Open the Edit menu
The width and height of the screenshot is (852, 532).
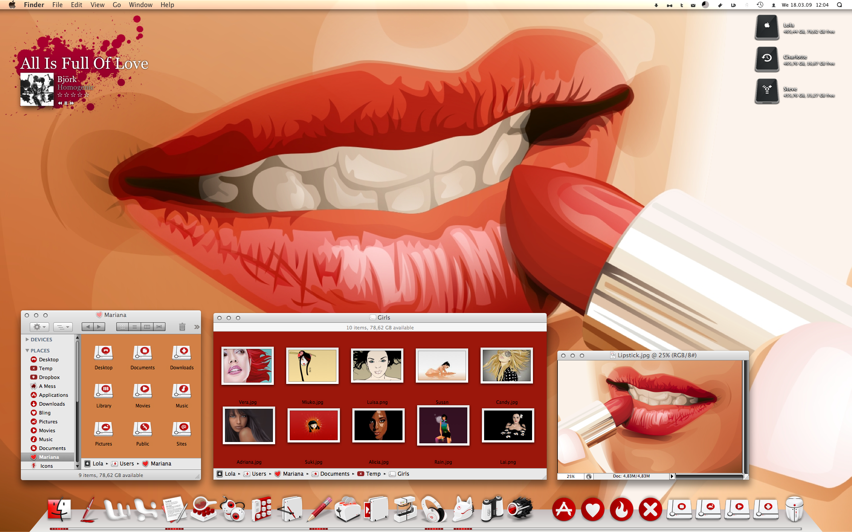pos(77,5)
